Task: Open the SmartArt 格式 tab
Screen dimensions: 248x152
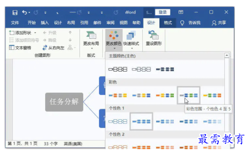Action: click(168, 23)
